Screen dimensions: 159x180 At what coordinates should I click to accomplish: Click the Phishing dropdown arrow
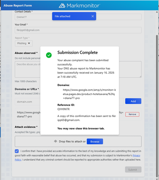[x=29, y=43]
